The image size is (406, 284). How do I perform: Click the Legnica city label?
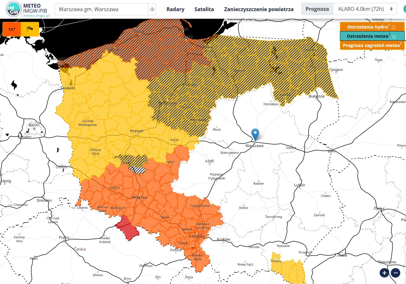tap(114, 187)
